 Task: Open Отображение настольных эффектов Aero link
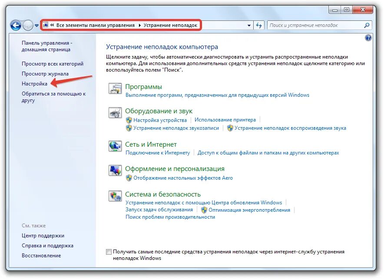click(183, 178)
